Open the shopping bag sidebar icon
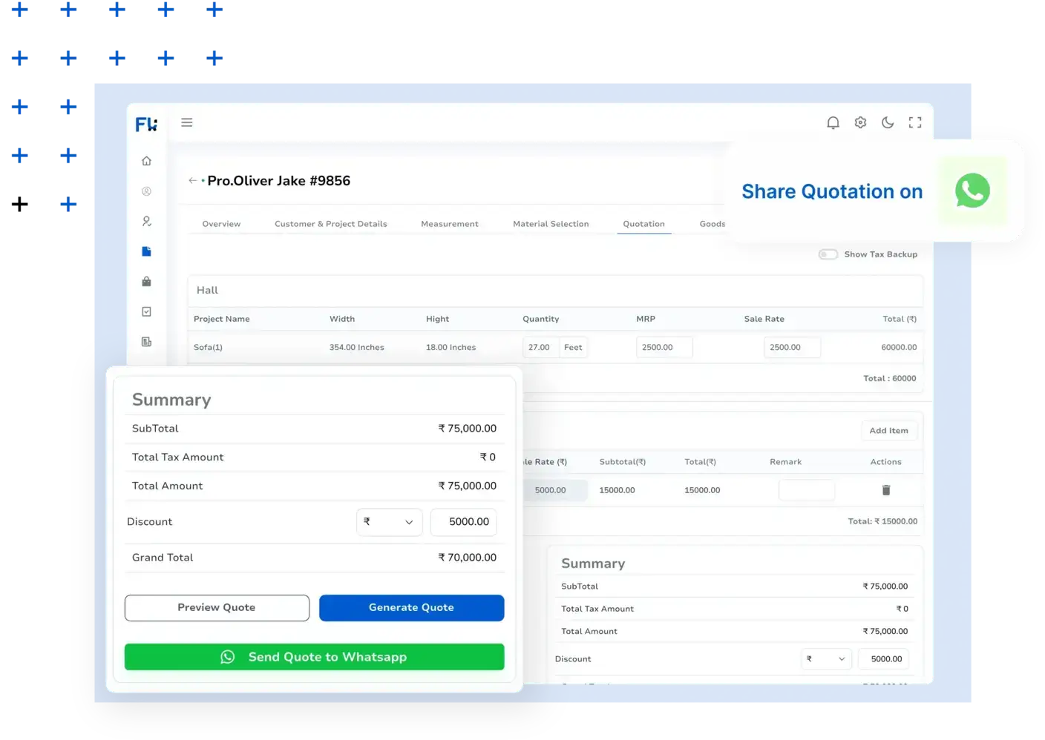The width and height of the screenshot is (1045, 740). (146, 282)
